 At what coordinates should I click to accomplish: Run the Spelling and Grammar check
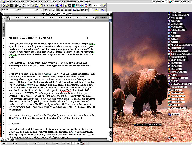click(x=24, y=6)
